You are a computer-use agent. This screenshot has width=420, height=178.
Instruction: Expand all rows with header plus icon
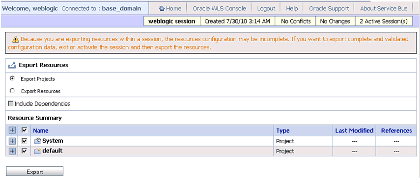12,130
